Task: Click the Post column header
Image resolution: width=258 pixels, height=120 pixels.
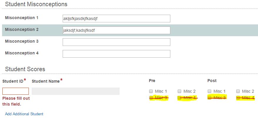Action: pyautogui.click(x=212, y=81)
